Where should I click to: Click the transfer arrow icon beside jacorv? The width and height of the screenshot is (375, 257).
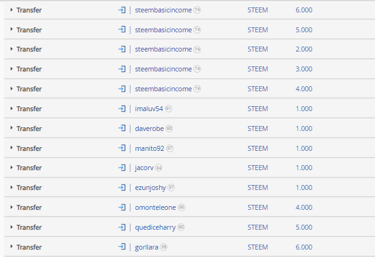(122, 168)
